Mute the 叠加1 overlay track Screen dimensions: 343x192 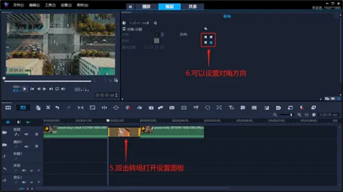tap(27, 146)
